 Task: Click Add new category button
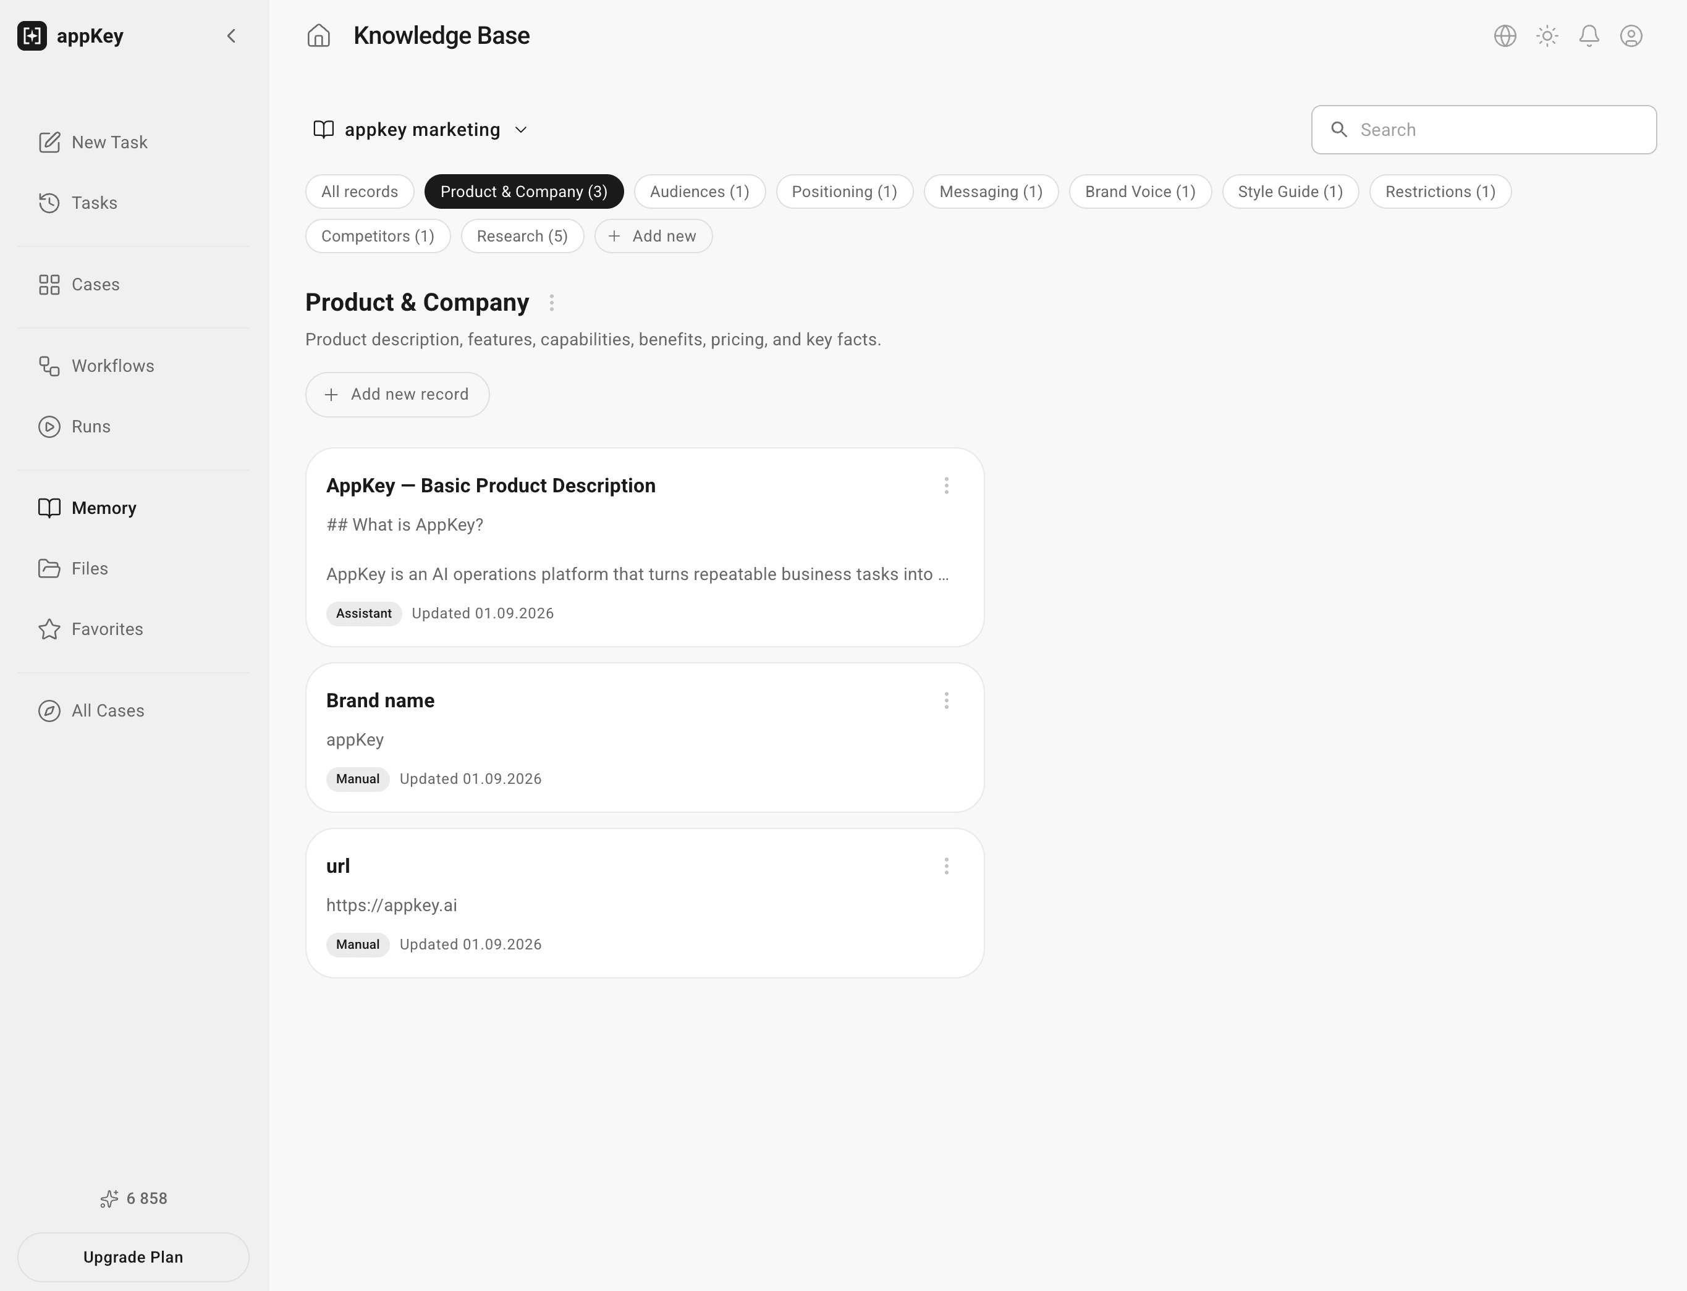pos(653,236)
